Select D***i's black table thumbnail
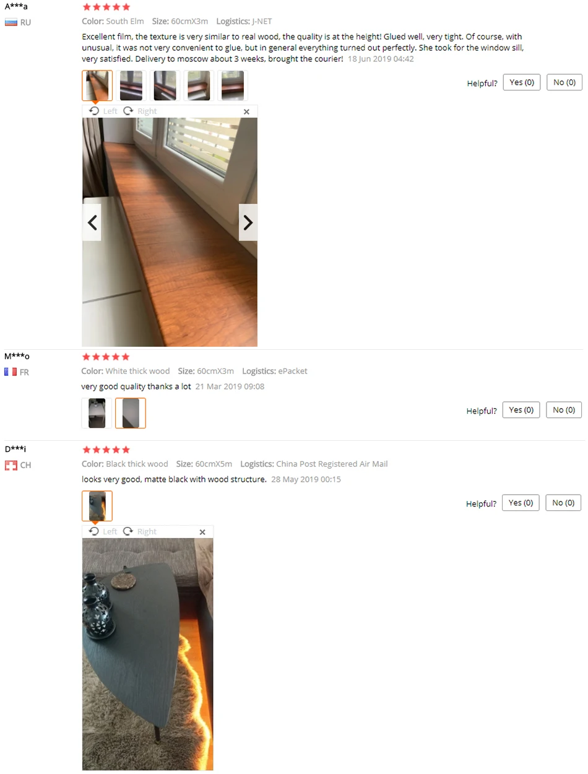 [x=97, y=506]
